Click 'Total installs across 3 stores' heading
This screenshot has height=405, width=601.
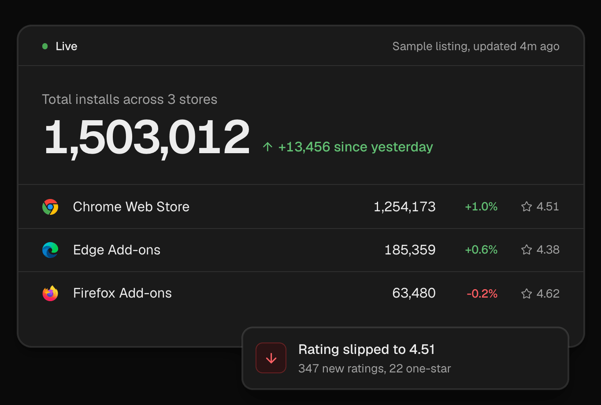coord(130,99)
